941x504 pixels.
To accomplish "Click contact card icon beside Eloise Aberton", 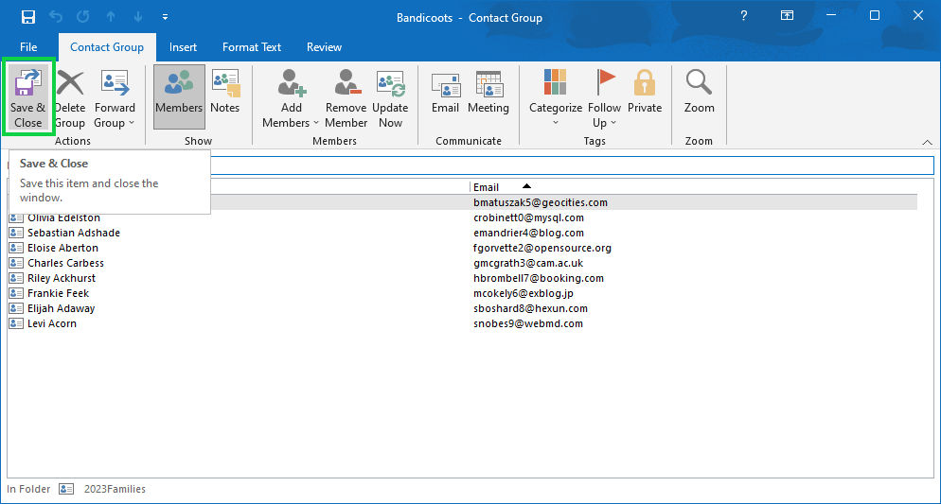I will click(x=16, y=248).
